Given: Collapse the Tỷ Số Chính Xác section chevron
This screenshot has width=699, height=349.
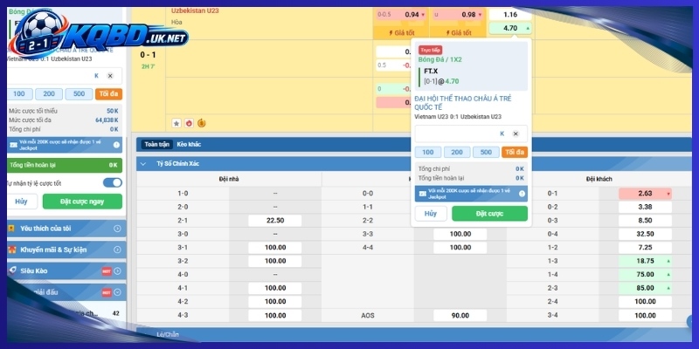Looking at the screenshot, I should point(143,164).
